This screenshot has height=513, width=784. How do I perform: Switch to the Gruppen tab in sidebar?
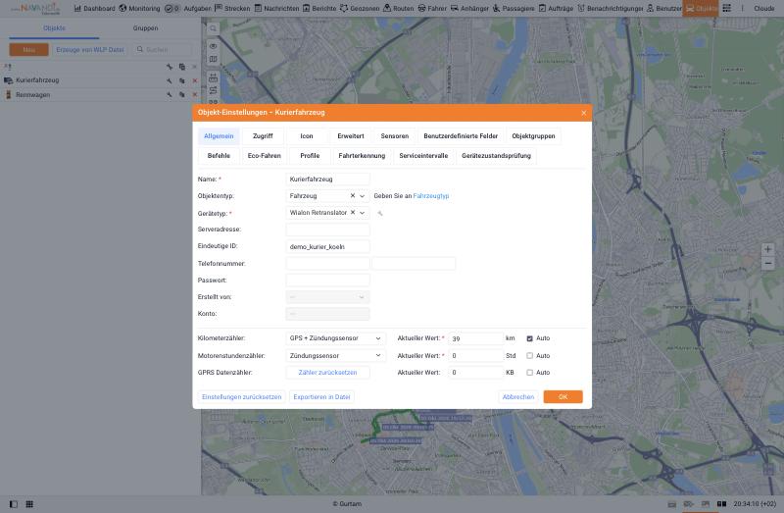[145, 28]
